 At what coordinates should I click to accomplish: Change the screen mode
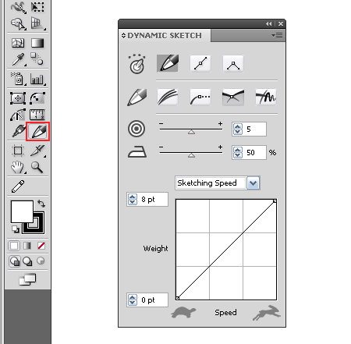(27, 279)
